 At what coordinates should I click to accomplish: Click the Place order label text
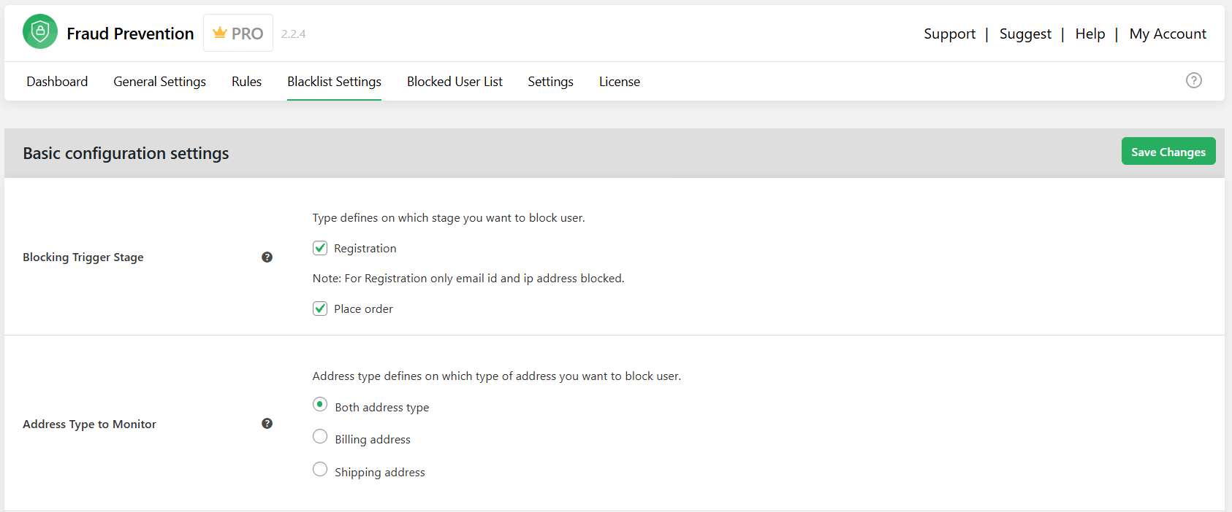coord(363,309)
